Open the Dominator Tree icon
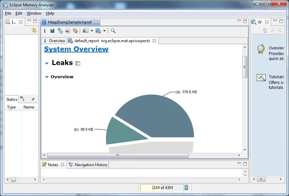This screenshot has height=196, width=289. coord(60,31)
